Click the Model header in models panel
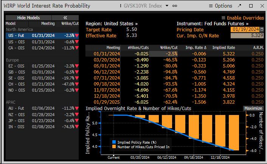267x164 pixels. (x=11, y=24)
